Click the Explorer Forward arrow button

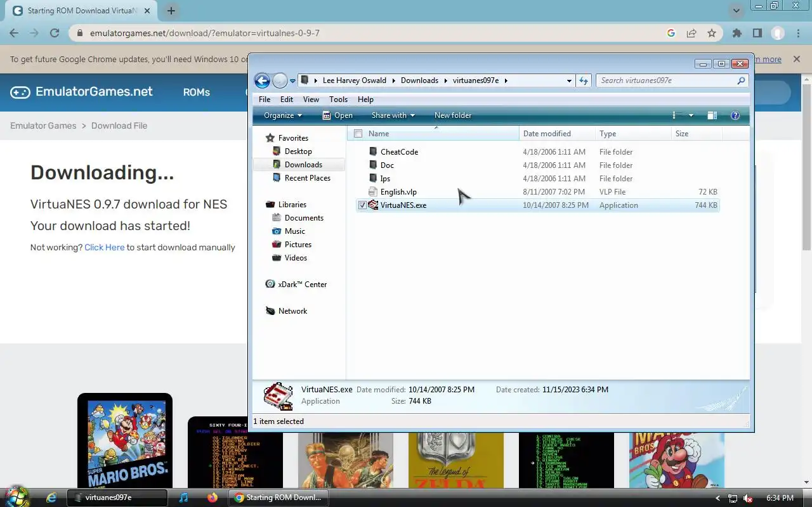point(280,80)
